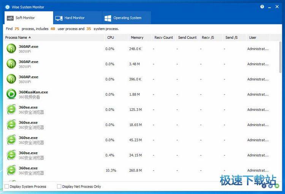
Task: Click the green email icon
Action: click(277, 186)
